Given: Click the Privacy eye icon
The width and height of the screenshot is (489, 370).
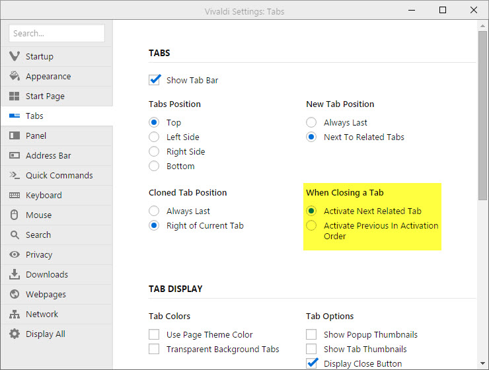Looking at the screenshot, I should (15, 254).
